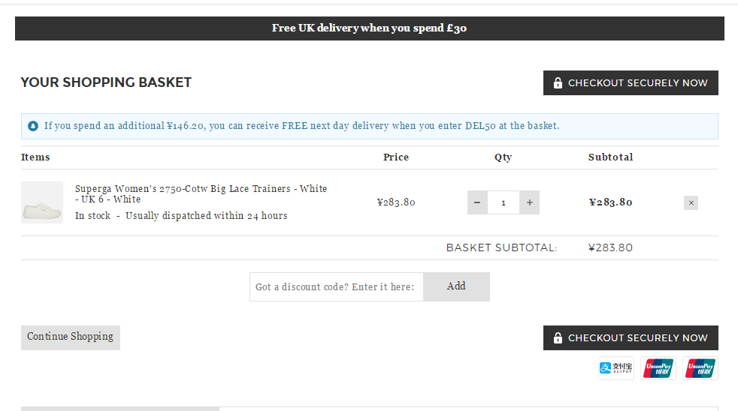Apply the discount code with Add
Viewport: 738px width, 411px height.
[456, 286]
